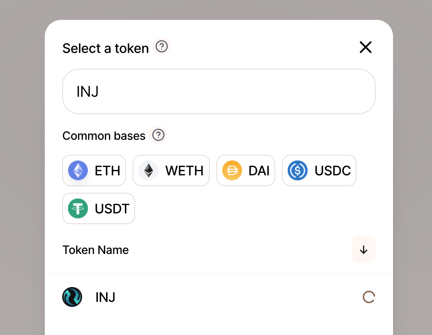Click the Injective logo in results
This screenshot has width=432, height=335.
pos(72,297)
